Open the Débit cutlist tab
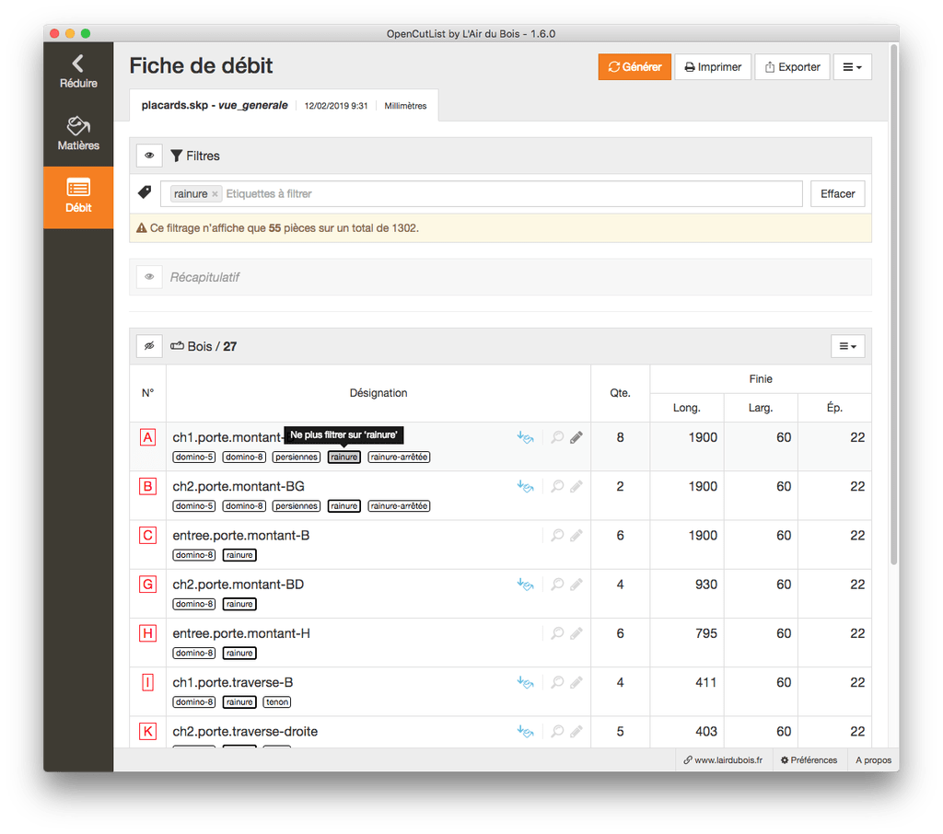This screenshot has height=834, width=943. point(78,197)
